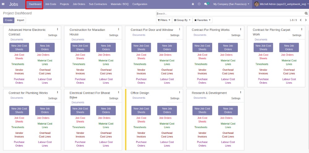Open Timesheets link in Research & Development card
The height and width of the screenshot is (153, 309).
tap(201, 127)
